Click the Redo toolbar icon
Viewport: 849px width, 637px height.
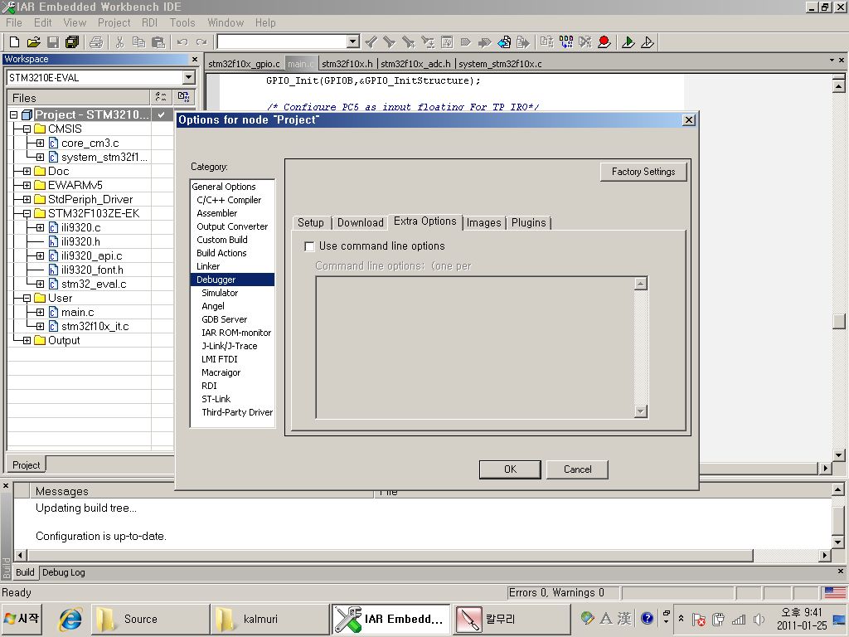(201, 41)
